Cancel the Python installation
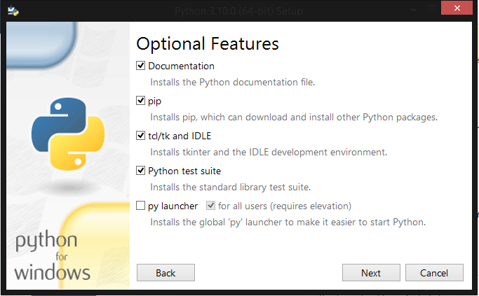The image size is (479, 296). point(434,272)
